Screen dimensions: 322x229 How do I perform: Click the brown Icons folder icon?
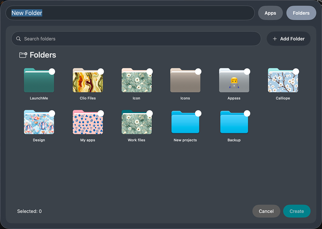click(x=185, y=80)
